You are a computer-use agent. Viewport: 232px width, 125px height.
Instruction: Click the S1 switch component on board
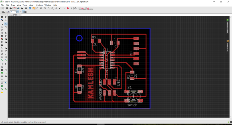[x=134, y=96]
